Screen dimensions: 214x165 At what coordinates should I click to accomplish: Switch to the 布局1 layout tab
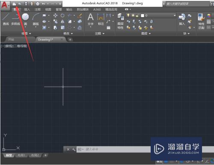tap(21, 155)
